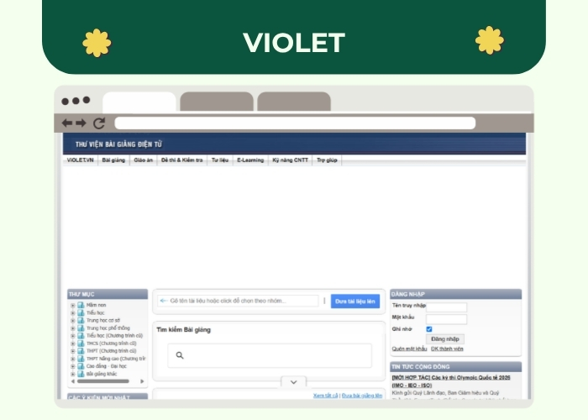Expand the Cao đẳng - Đại học node
588x420 pixels.
[x=73, y=366]
